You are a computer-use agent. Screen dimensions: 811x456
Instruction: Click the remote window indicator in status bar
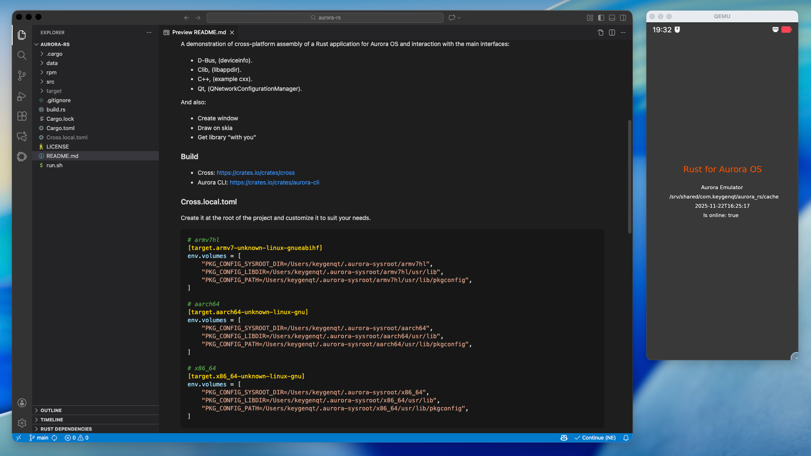(19, 438)
